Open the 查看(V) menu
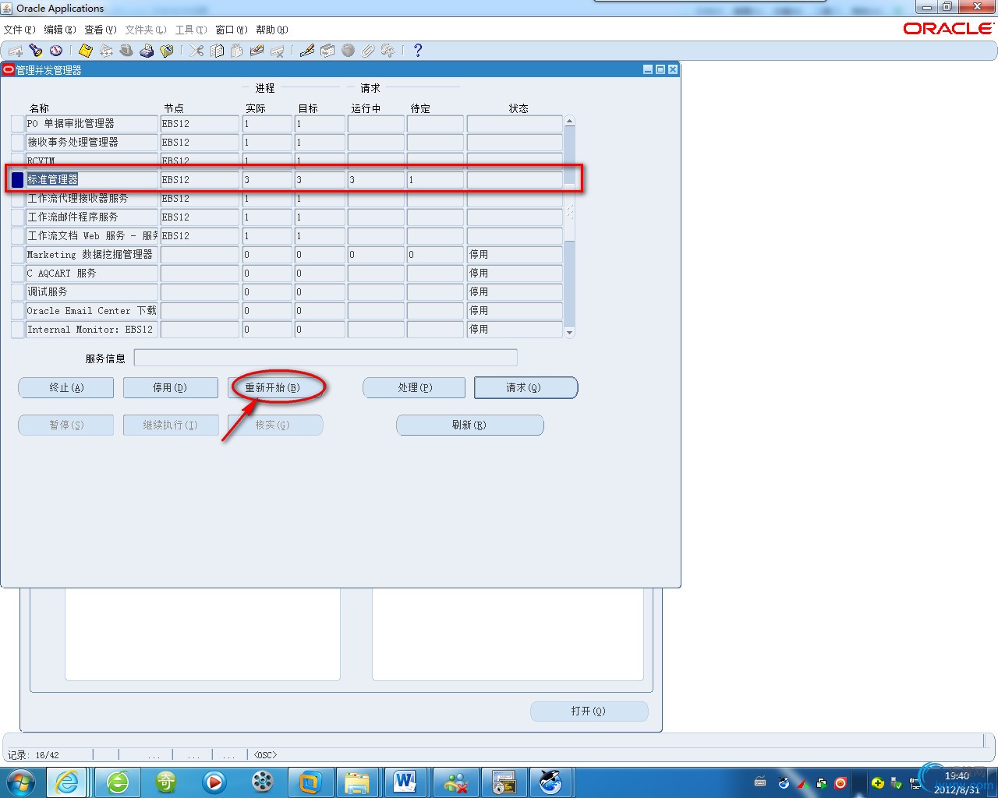The width and height of the screenshot is (998, 798). [x=101, y=30]
